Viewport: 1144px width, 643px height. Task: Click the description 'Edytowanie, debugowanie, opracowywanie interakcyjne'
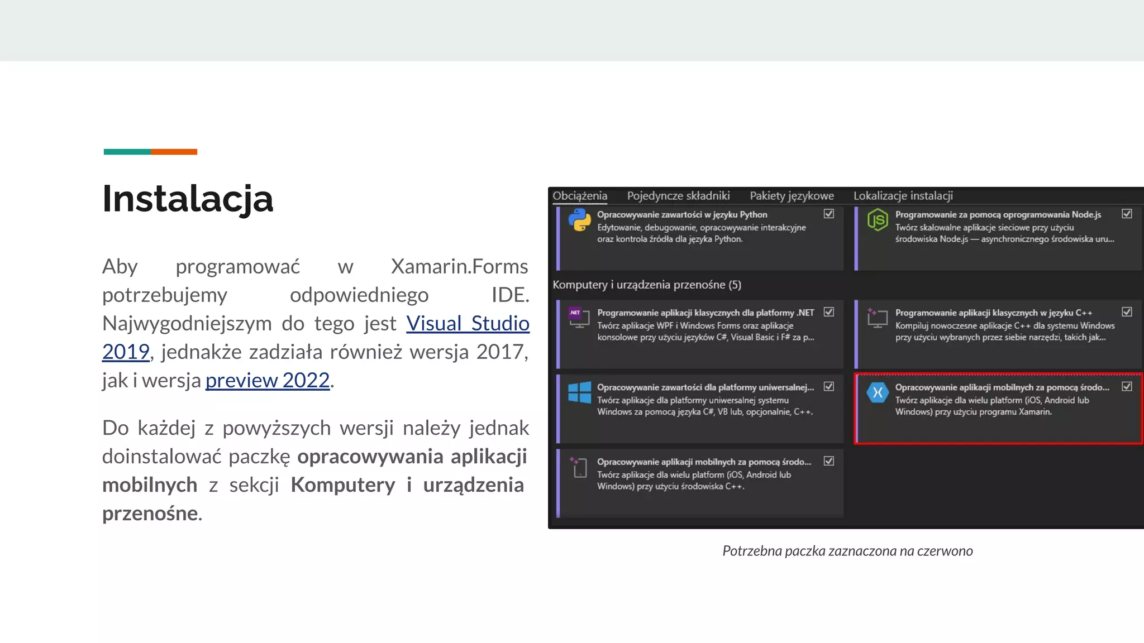tap(702, 233)
